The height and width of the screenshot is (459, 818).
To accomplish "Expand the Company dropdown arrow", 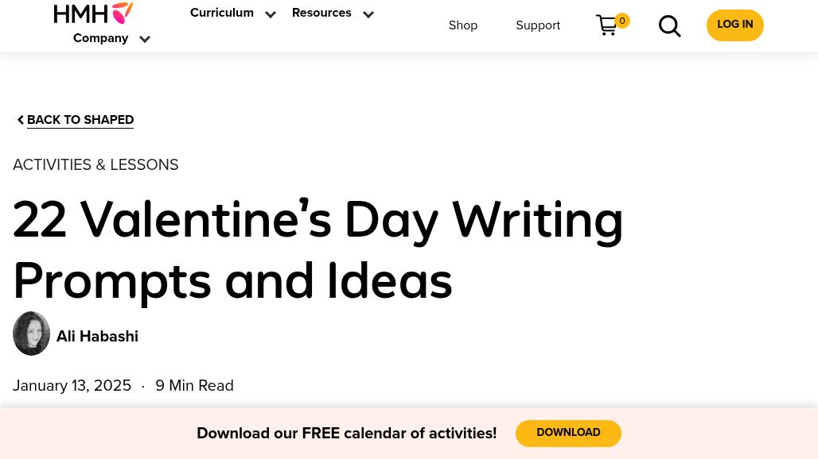I will coord(145,39).
